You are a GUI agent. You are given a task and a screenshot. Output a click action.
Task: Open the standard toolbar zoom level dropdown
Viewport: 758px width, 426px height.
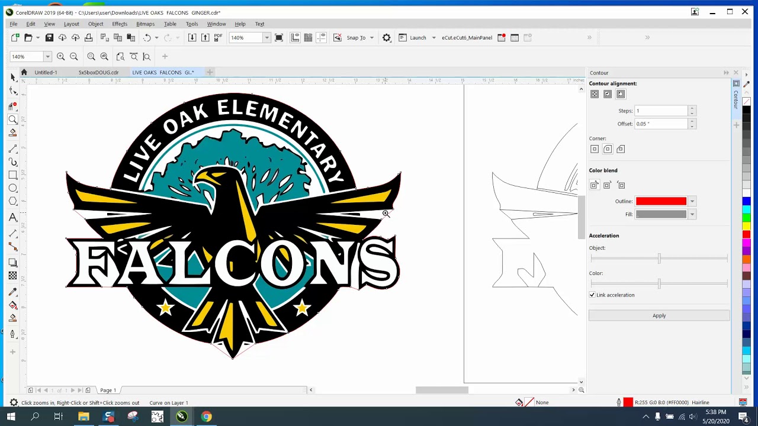tap(266, 38)
